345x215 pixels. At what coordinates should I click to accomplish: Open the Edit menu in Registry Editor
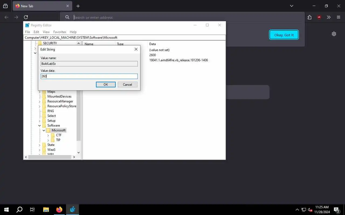tap(36, 32)
